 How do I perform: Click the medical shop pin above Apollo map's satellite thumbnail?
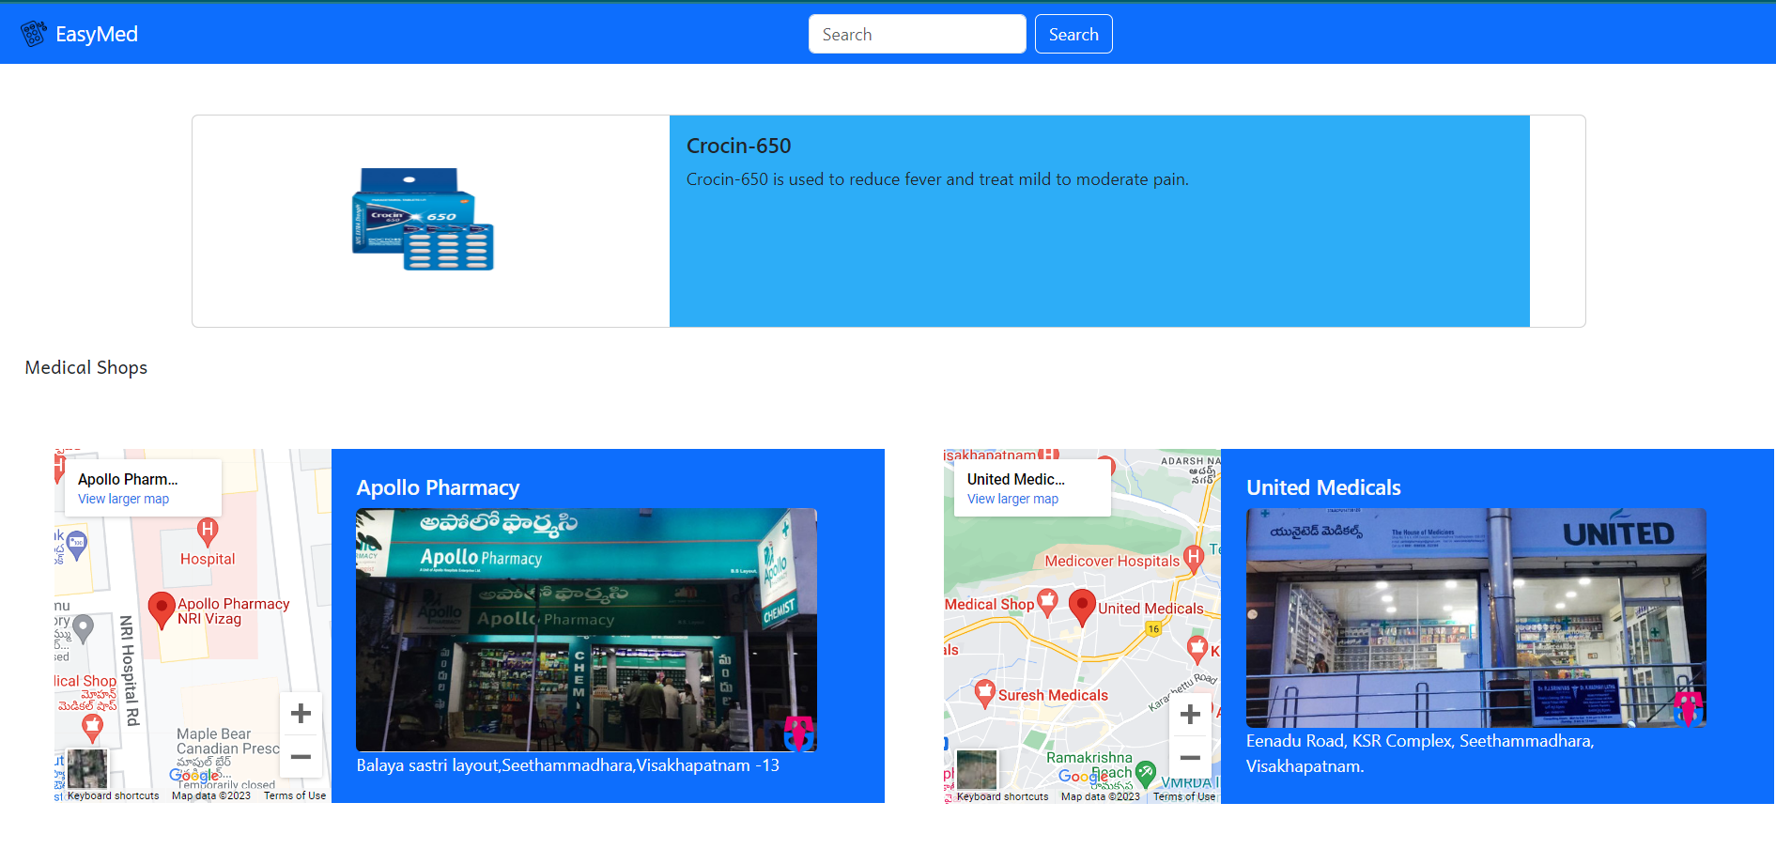(92, 727)
